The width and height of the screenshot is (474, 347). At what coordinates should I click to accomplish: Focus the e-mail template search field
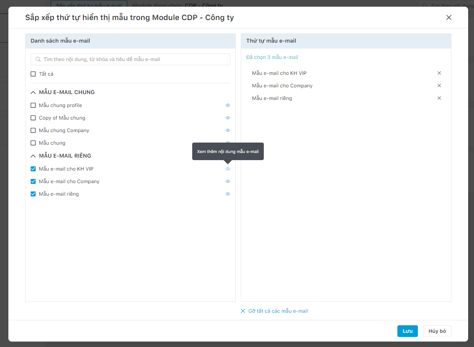[x=134, y=59]
